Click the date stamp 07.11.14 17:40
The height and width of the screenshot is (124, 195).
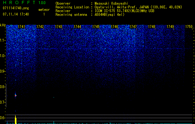(x=16, y=14)
